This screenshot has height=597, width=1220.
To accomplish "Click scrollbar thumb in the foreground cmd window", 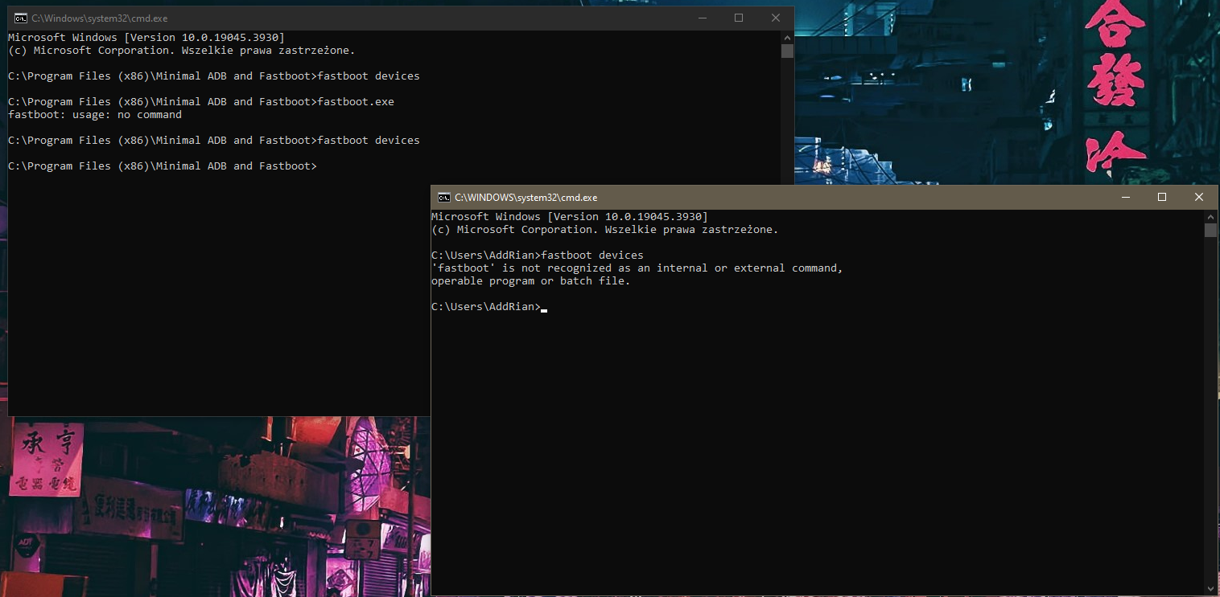I will pyautogui.click(x=1210, y=231).
